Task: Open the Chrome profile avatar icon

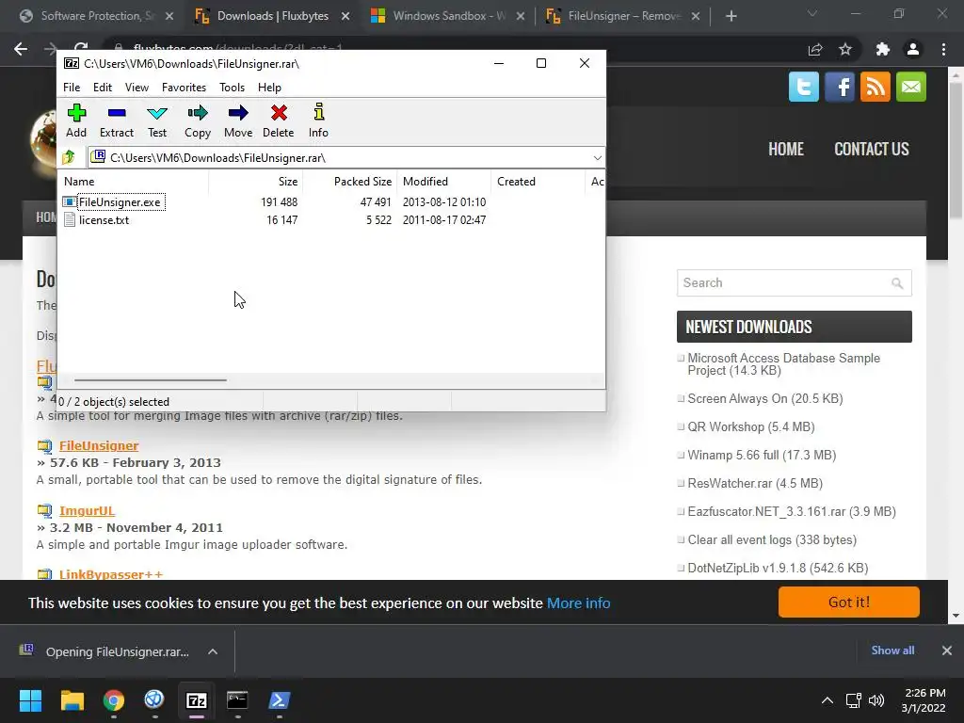Action: click(x=913, y=49)
